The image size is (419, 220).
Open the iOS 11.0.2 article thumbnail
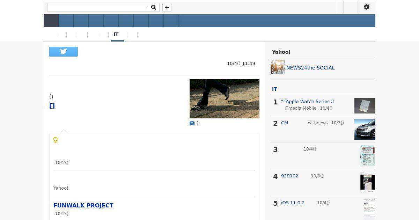pyautogui.click(x=369, y=209)
